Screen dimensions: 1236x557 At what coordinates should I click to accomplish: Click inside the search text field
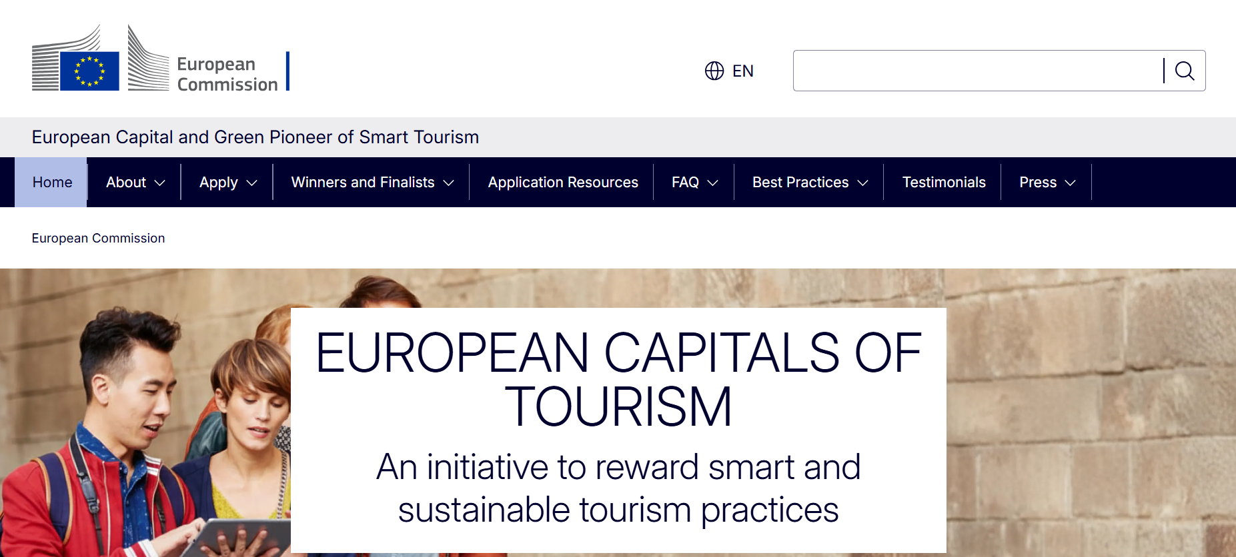point(977,71)
